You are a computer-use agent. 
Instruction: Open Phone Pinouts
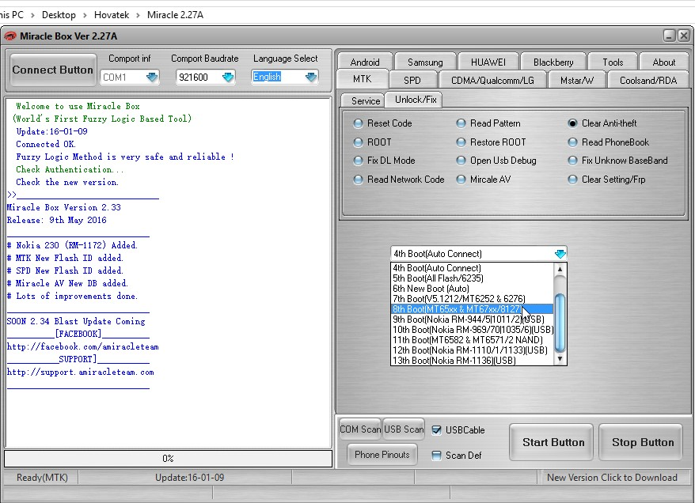click(382, 454)
